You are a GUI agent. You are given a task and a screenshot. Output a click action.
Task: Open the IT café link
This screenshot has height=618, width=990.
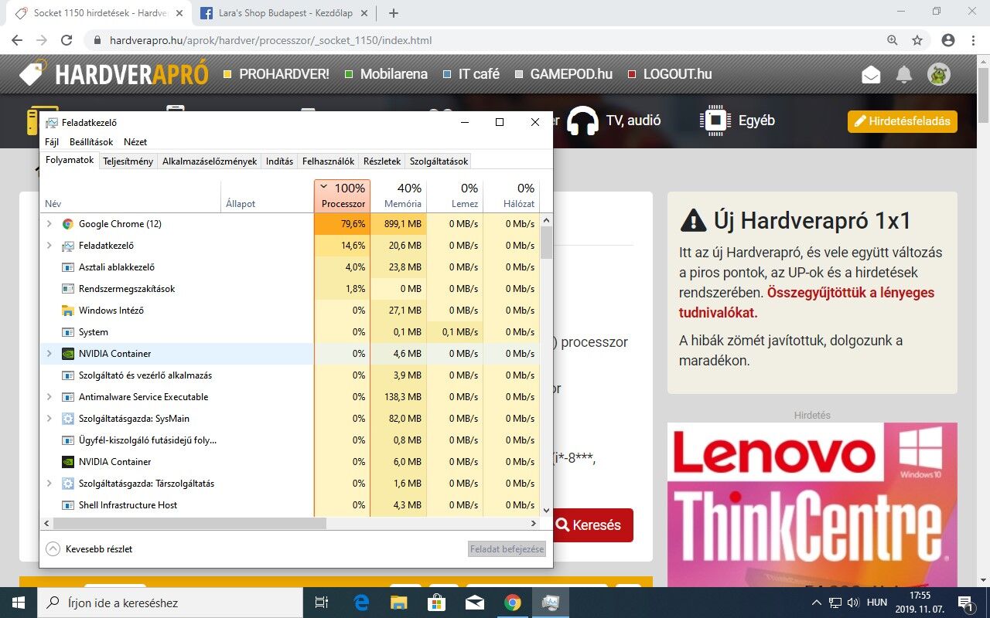(471, 74)
